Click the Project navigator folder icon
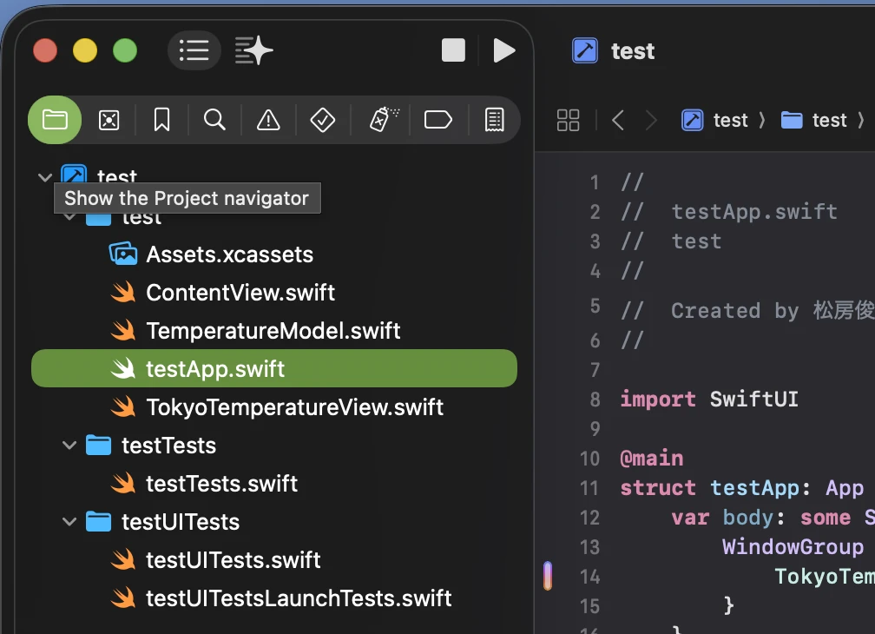This screenshot has height=634, width=875. [x=55, y=120]
